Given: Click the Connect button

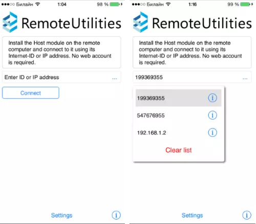Looking at the screenshot, I should click(x=31, y=93).
